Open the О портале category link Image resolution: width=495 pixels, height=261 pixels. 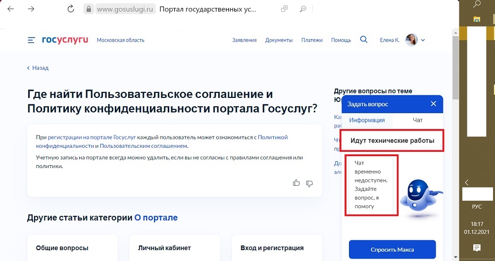156,217
